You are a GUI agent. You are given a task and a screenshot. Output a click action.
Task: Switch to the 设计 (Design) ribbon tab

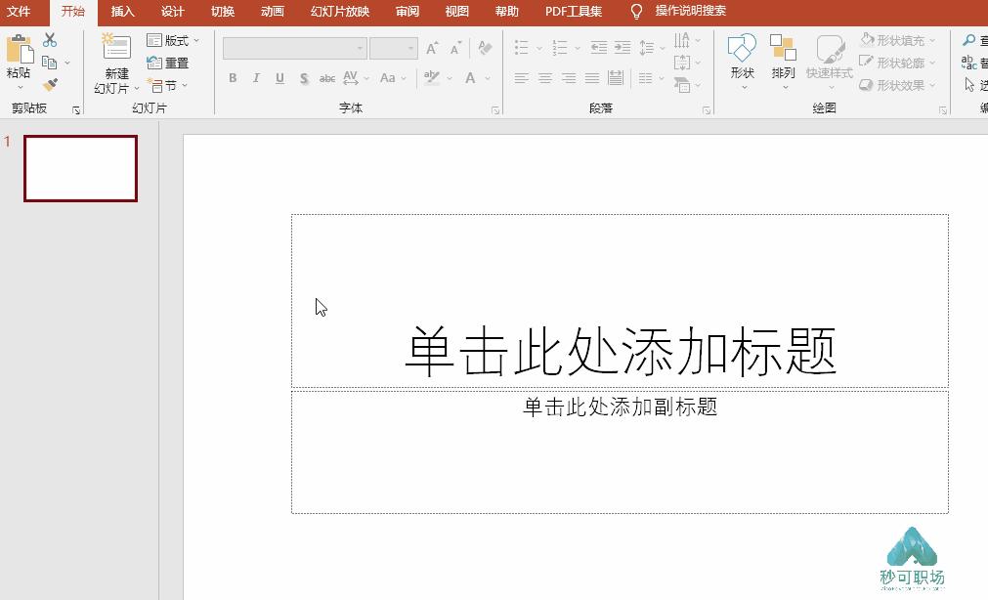pos(172,11)
